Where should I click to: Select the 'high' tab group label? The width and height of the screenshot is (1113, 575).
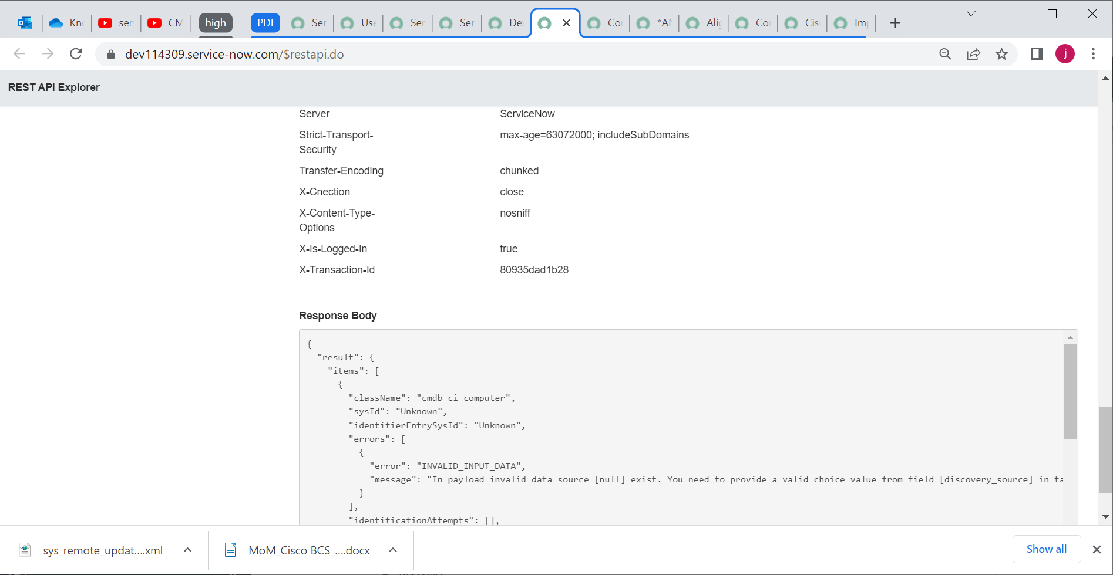pyautogui.click(x=216, y=23)
